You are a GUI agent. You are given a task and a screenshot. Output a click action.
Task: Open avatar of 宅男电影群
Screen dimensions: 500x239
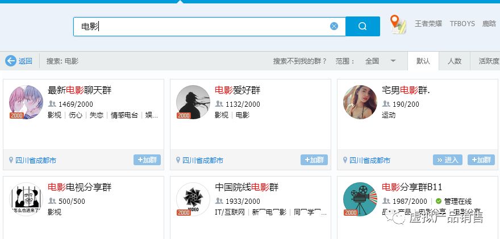point(360,102)
